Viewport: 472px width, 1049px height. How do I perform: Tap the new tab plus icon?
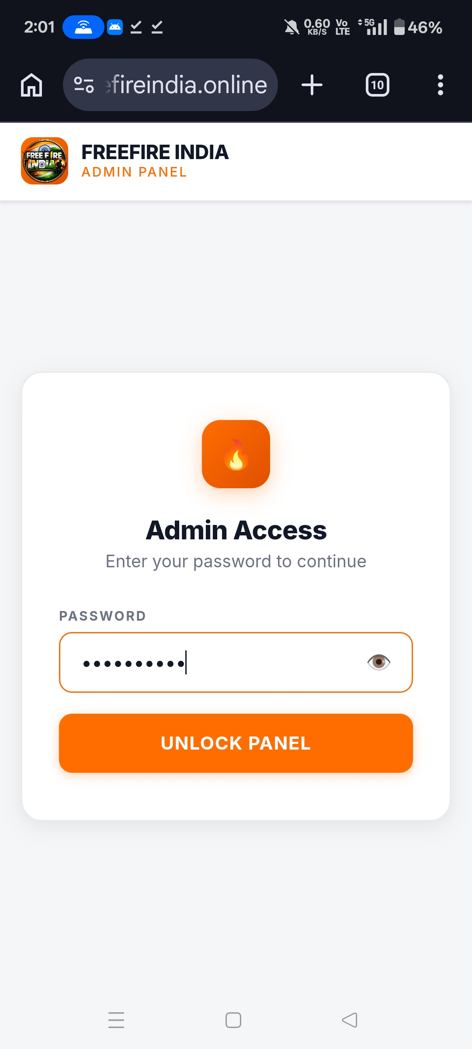[x=312, y=84]
